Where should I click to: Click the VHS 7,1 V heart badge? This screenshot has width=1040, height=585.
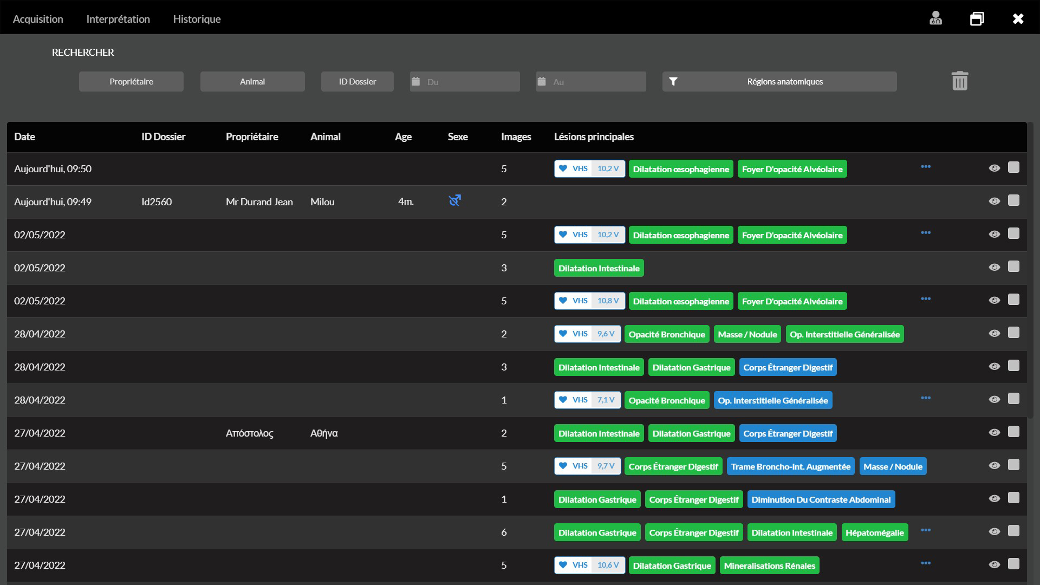[587, 400]
